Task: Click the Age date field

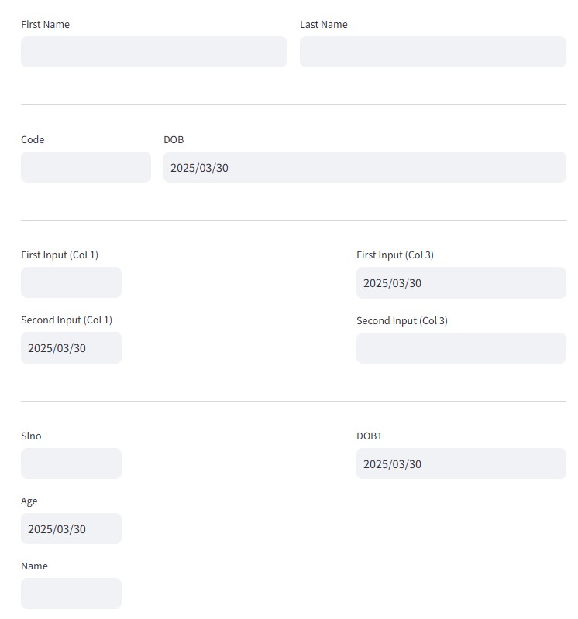Action: 71,528
